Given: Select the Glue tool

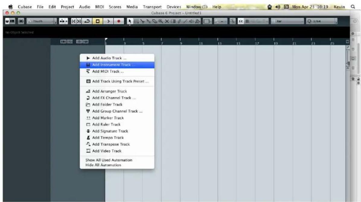Looking at the screenshot, I should 149,21.
